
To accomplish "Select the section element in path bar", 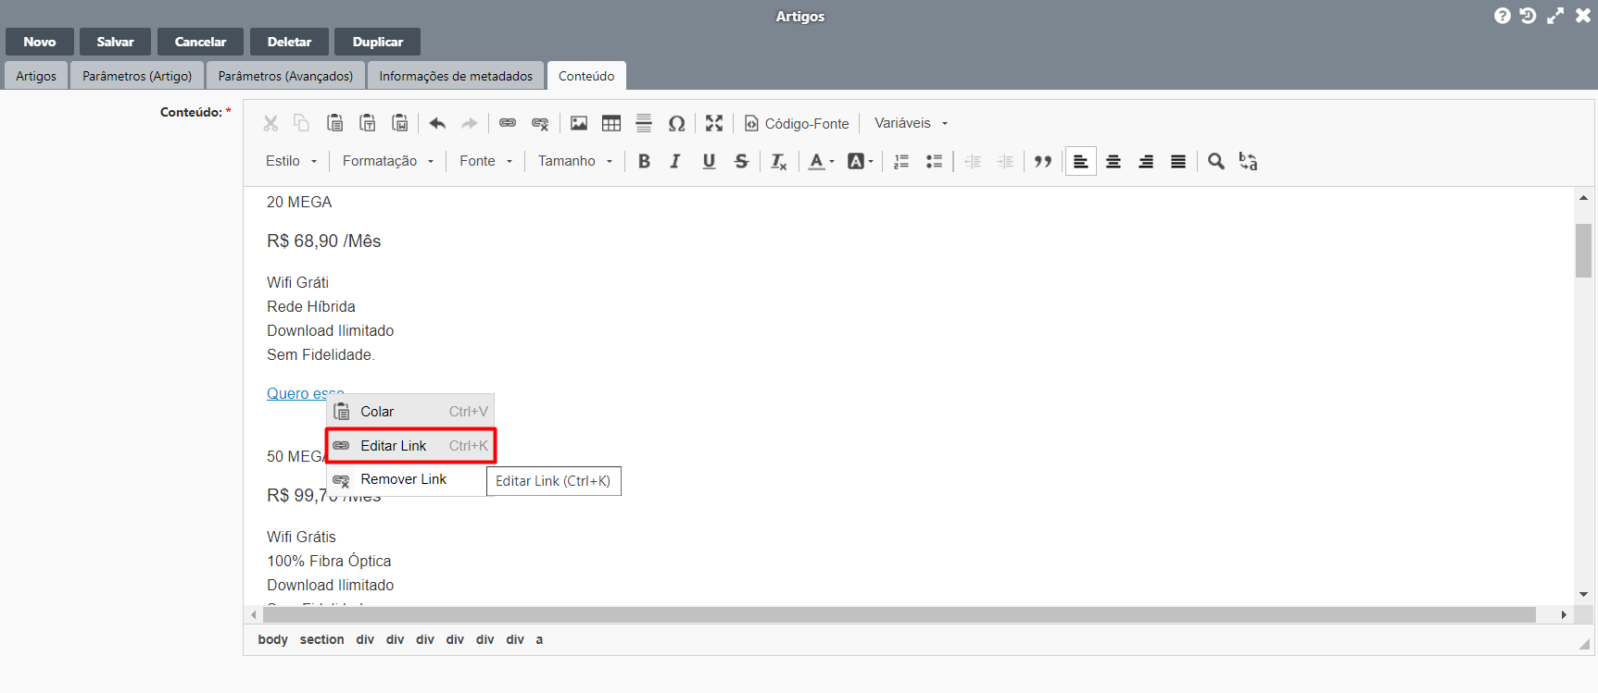I will (x=321, y=639).
